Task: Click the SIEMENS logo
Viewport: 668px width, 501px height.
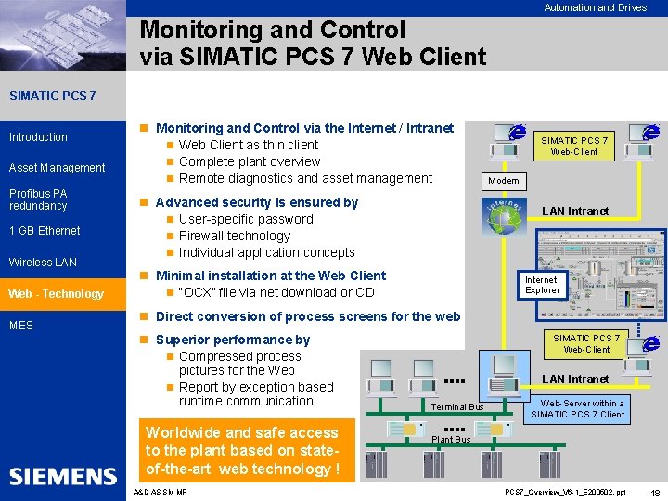Action: click(63, 476)
